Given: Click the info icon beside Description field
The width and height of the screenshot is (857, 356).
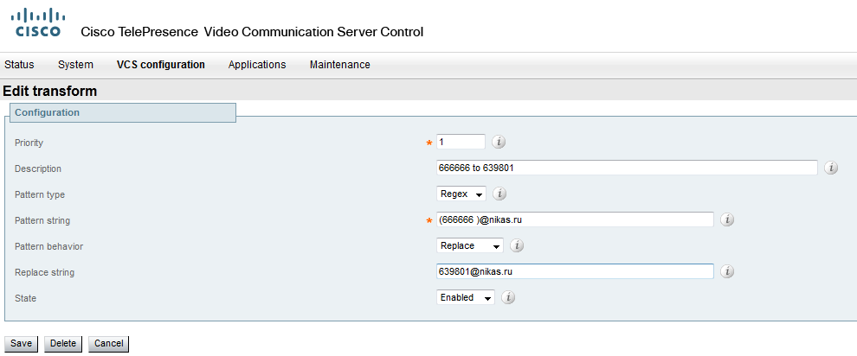Looking at the screenshot, I should (x=831, y=168).
